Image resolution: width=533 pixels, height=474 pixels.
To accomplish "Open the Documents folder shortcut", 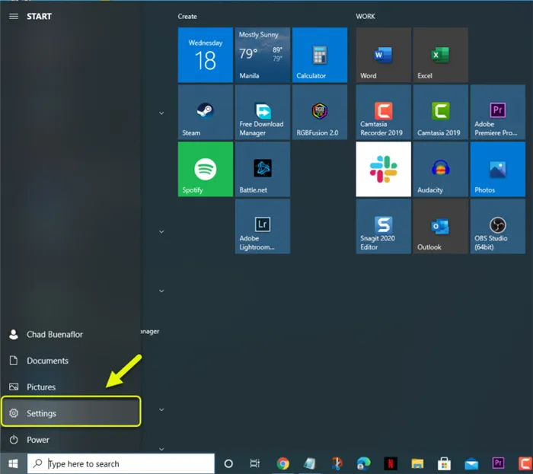I will tap(71, 361).
